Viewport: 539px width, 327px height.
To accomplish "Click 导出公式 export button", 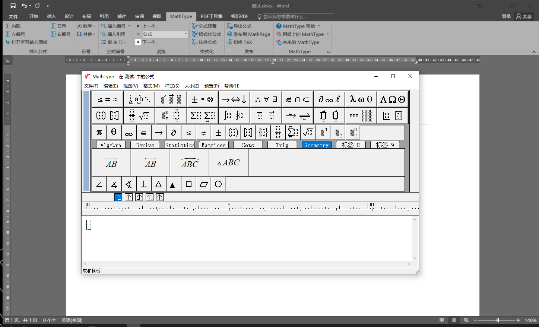I will 239,26.
